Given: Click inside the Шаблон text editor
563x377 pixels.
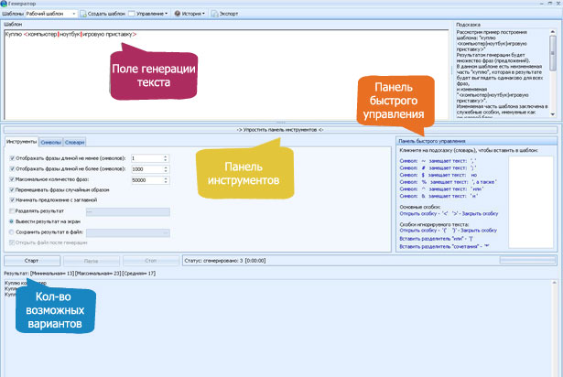Looking at the screenshot, I should coord(226,75).
